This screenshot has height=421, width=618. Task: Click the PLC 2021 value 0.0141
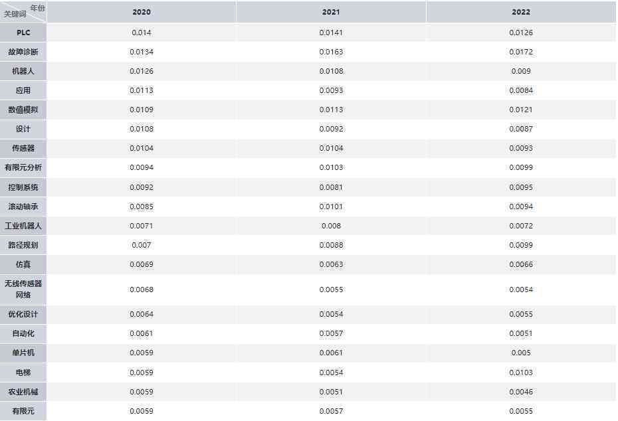[331, 33]
